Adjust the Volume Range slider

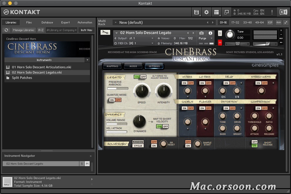pos(116,124)
